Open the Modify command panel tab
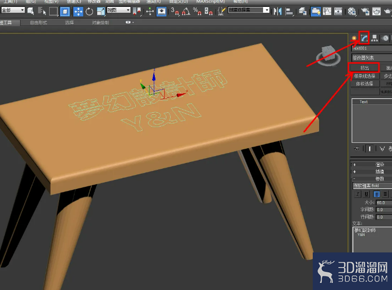This screenshot has height=290, width=392. pos(364,38)
